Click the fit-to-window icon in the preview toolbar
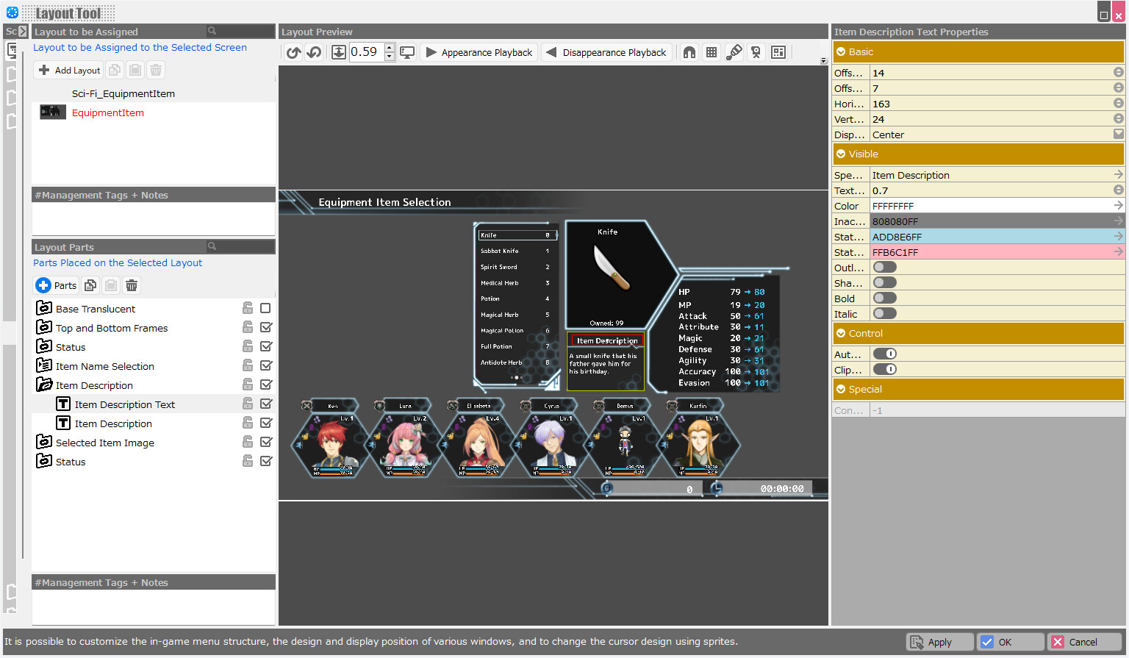 pyautogui.click(x=339, y=52)
